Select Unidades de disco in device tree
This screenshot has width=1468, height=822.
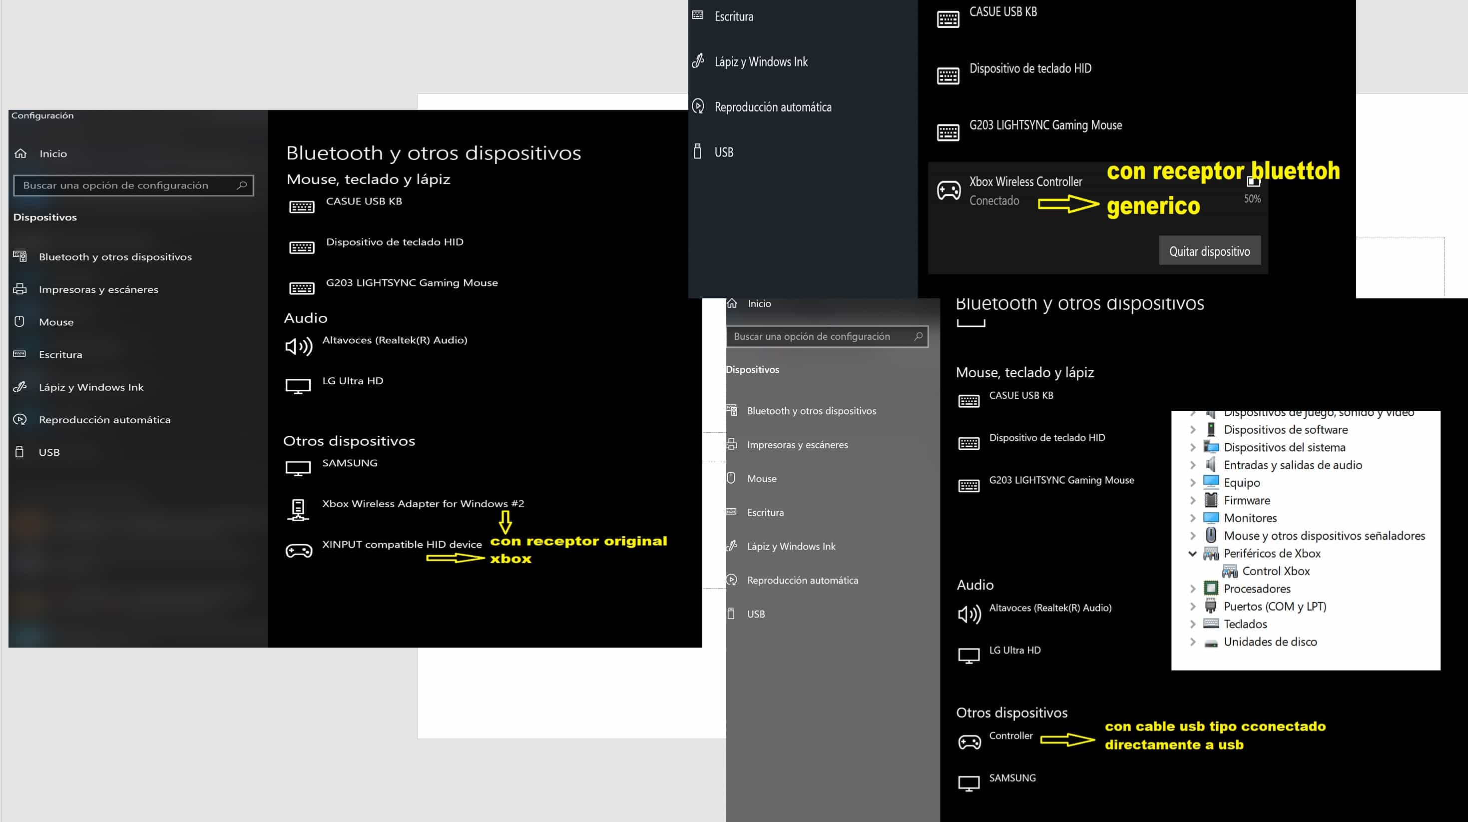tap(1270, 642)
